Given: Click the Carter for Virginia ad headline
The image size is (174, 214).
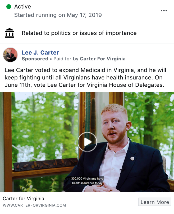Looking at the screenshot, I should [24, 199].
